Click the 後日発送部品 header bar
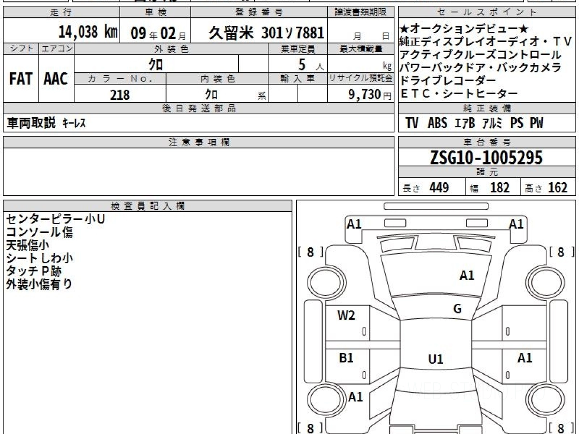Image resolution: width=579 pixels, height=434 pixels. tap(199, 108)
